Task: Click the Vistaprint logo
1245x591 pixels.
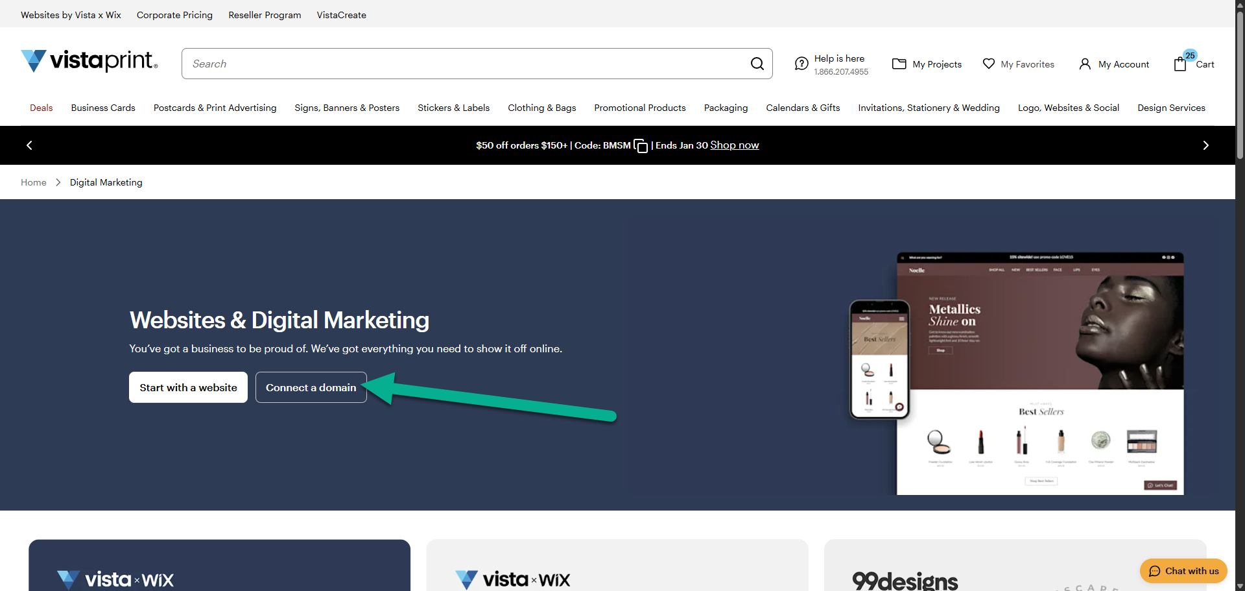Action: [89, 61]
